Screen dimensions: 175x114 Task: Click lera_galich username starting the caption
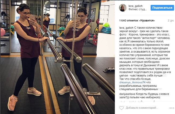tap(126, 28)
